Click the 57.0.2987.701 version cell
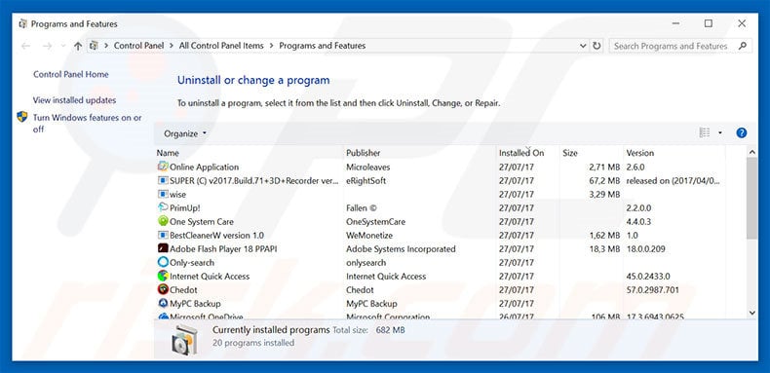770x373 pixels. click(x=653, y=289)
